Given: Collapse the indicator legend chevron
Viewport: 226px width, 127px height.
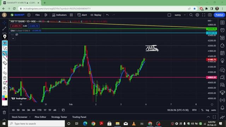Looking at the screenshot, I should coord(13,38).
